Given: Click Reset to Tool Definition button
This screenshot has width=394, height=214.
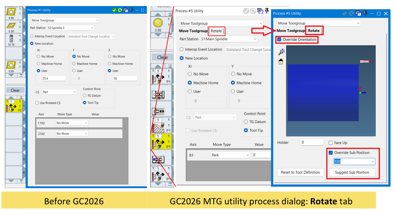Looking at the screenshot, I should click(x=300, y=172).
